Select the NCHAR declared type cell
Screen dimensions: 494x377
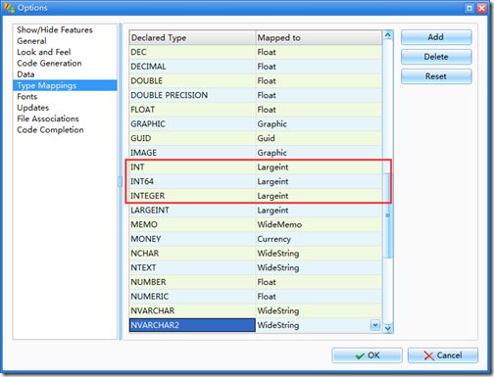(x=192, y=254)
